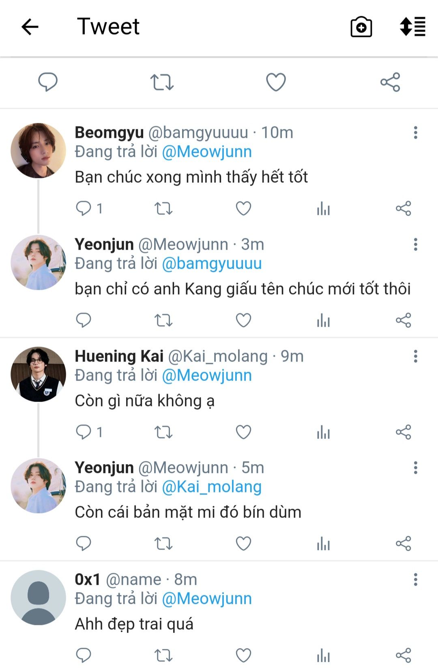Tap the 0x1 default avatar
438x670 pixels.
click(38, 597)
